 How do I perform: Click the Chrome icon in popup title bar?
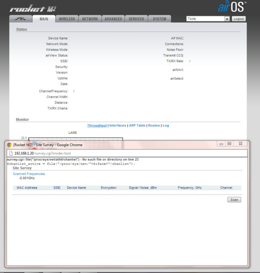9,145
